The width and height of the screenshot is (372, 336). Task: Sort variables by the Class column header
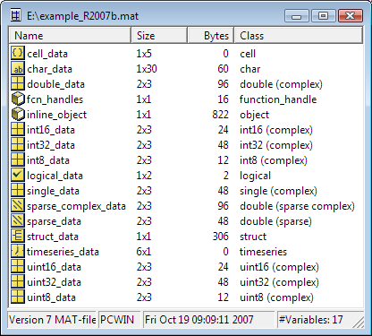pos(299,36)
